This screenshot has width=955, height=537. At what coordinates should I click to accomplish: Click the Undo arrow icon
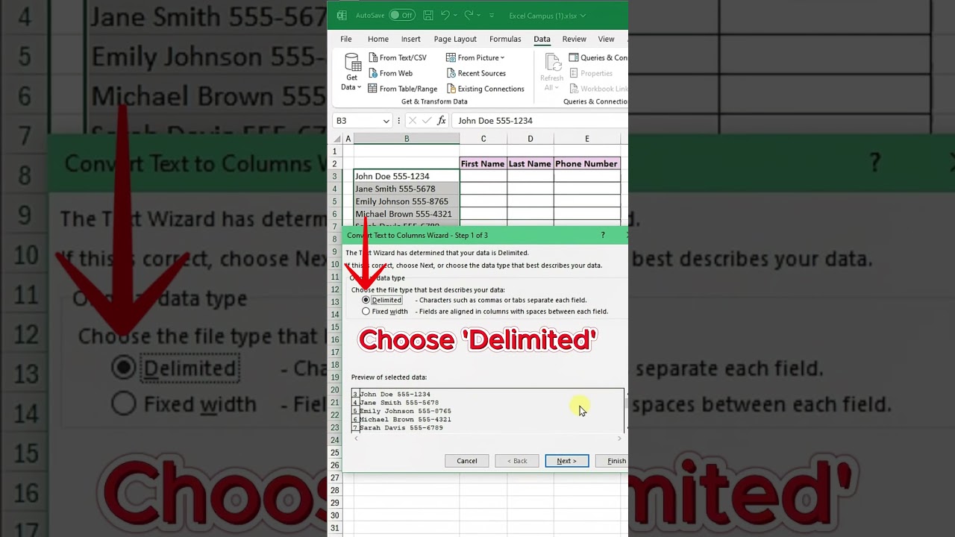pos(445,15)
